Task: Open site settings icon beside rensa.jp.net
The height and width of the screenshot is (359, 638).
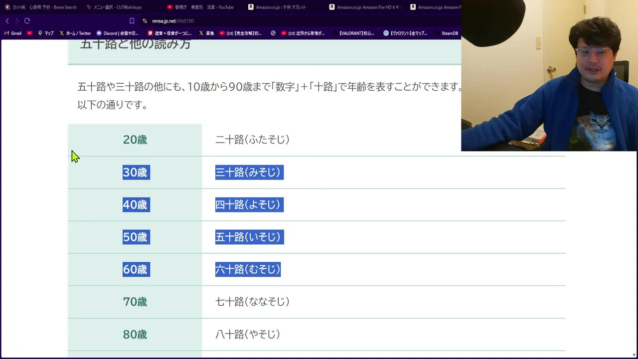Action: 145,21
